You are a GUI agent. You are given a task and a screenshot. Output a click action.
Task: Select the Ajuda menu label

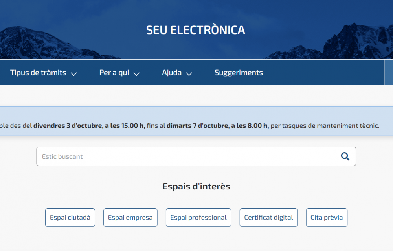(172, 73)
